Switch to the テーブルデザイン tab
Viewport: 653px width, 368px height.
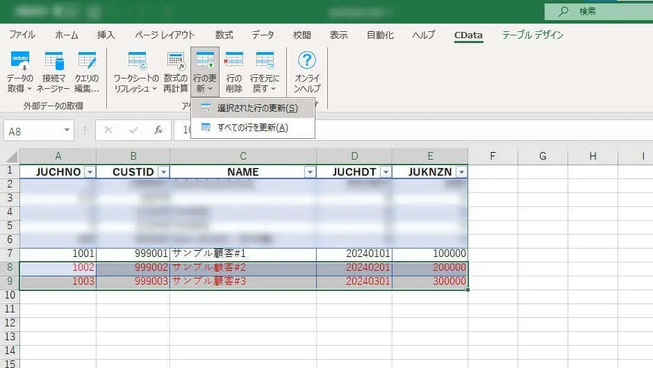533,35
